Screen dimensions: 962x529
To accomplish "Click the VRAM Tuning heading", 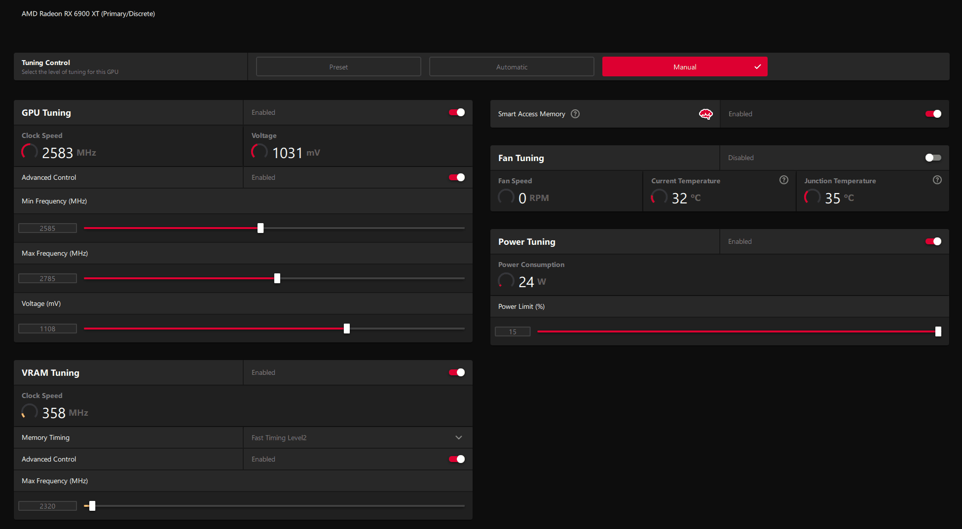I will (x=50, y=373).
